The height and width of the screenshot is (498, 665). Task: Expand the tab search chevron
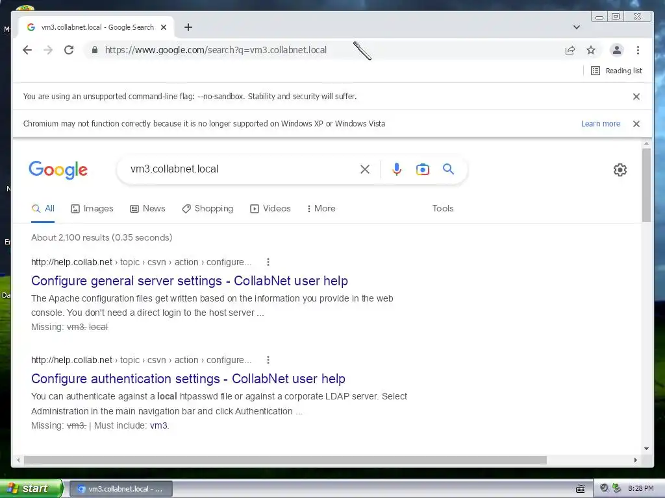pos(577,27)
